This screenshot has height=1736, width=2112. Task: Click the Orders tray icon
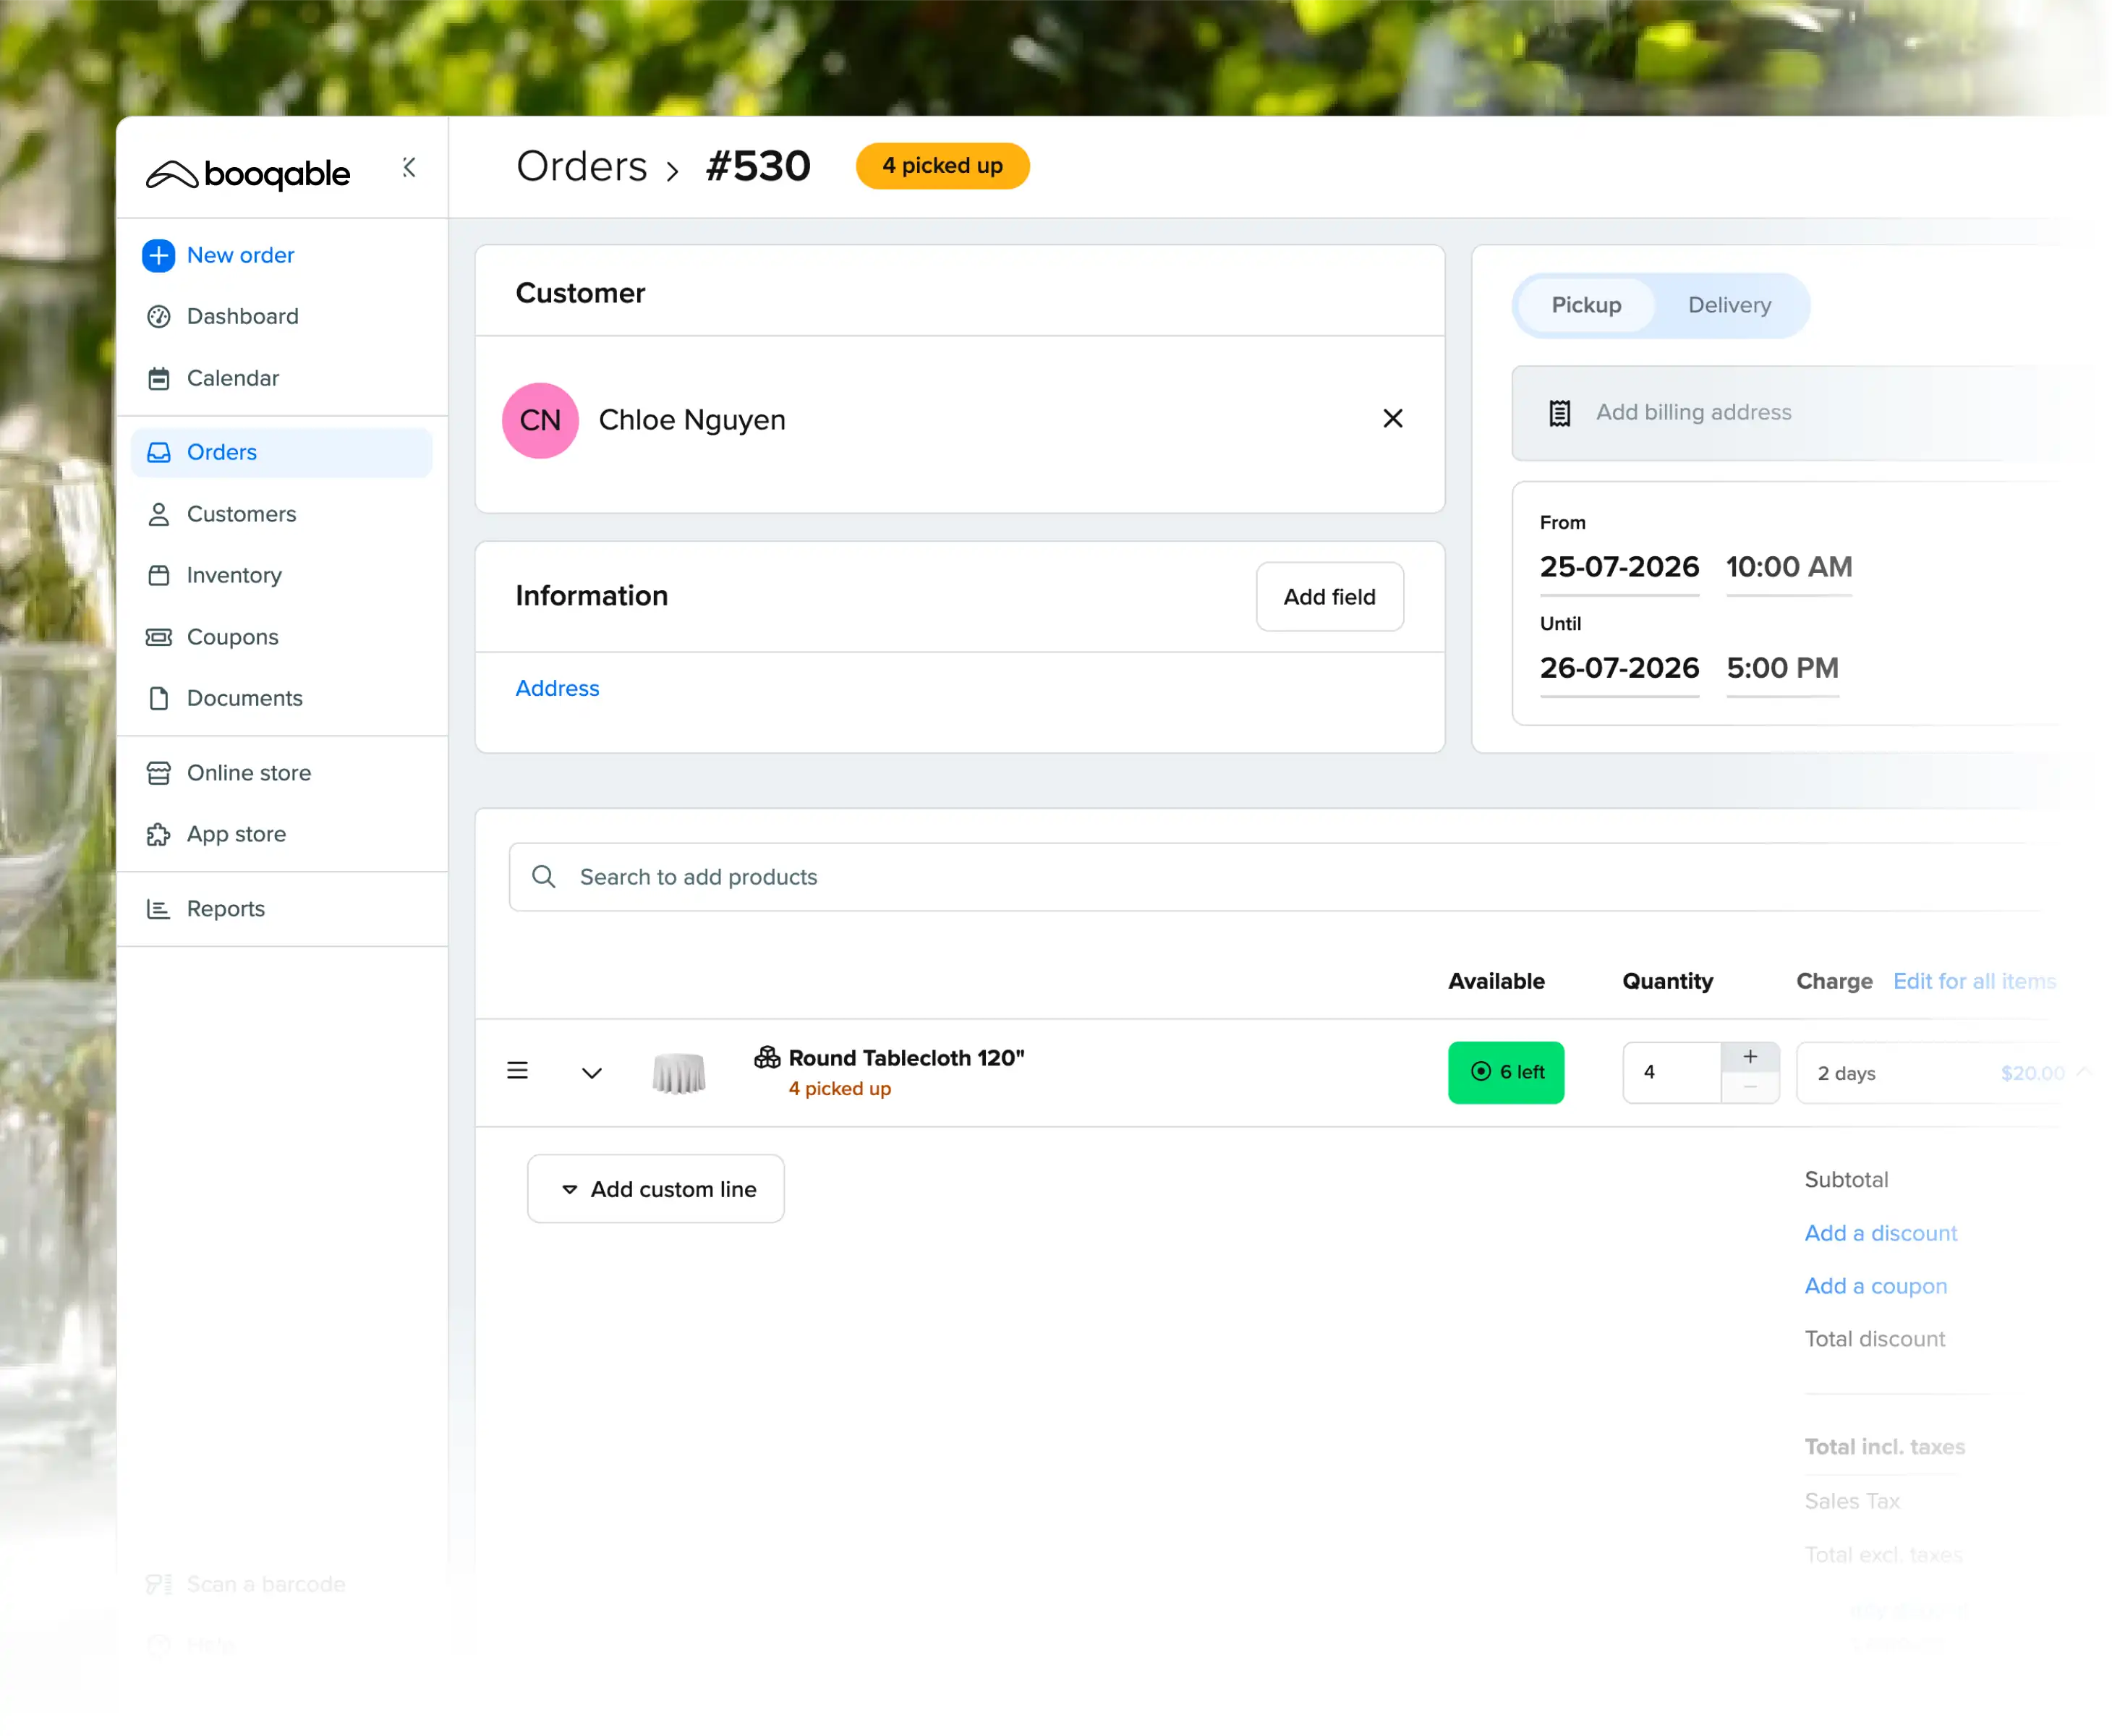158,452
